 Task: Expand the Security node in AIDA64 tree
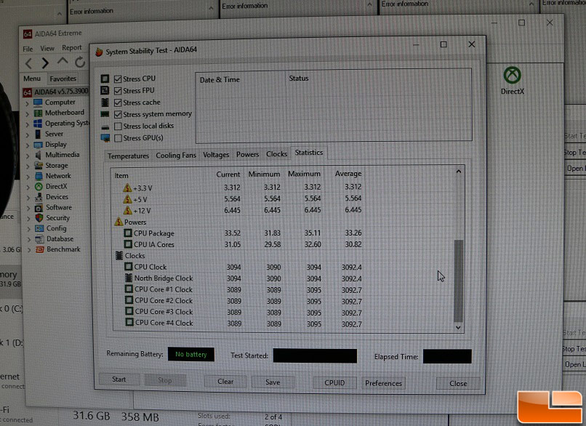(28, 219)
